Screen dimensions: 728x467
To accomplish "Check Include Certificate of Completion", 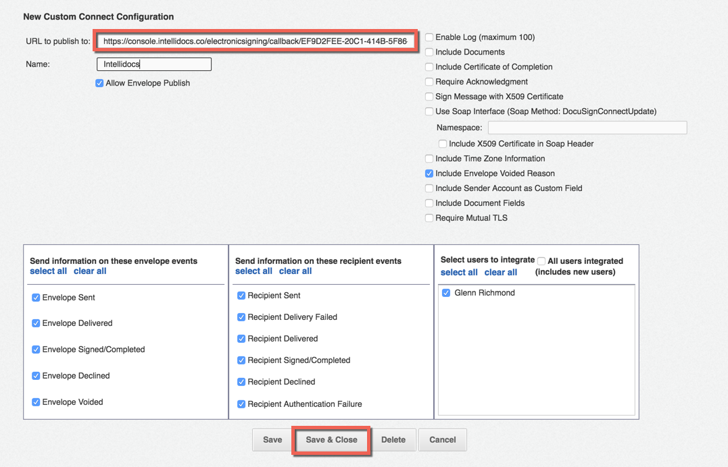I will 429,67.
